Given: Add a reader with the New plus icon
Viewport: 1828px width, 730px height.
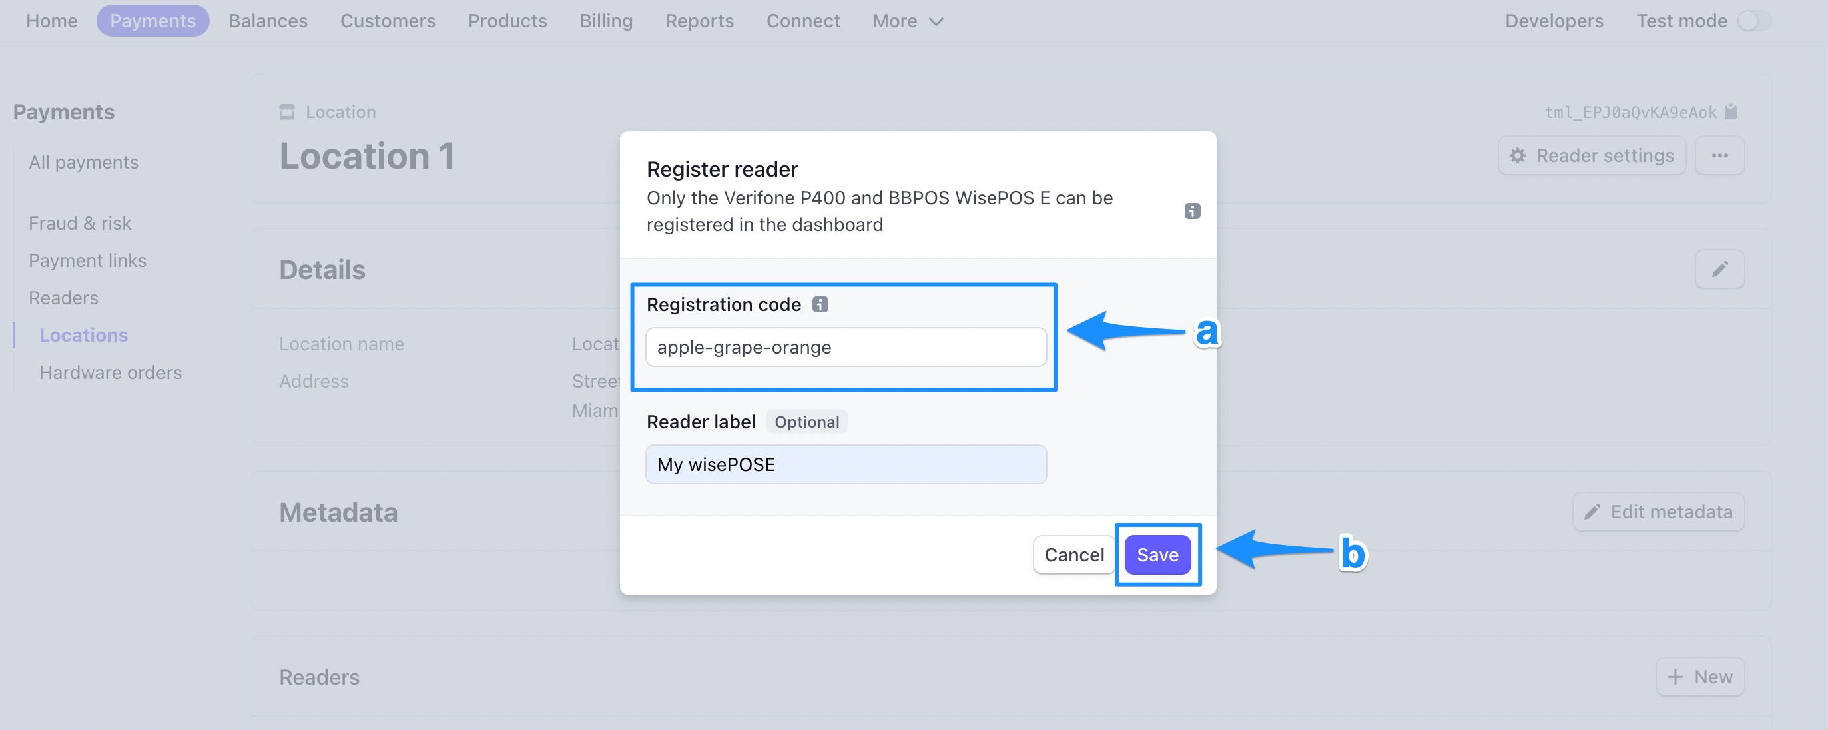Looking at the screenshot, I should coord(1676,677).
